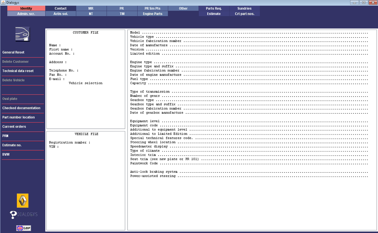Select the Actis sol. tab
378x233 pixels.
(x=61, y=14)
